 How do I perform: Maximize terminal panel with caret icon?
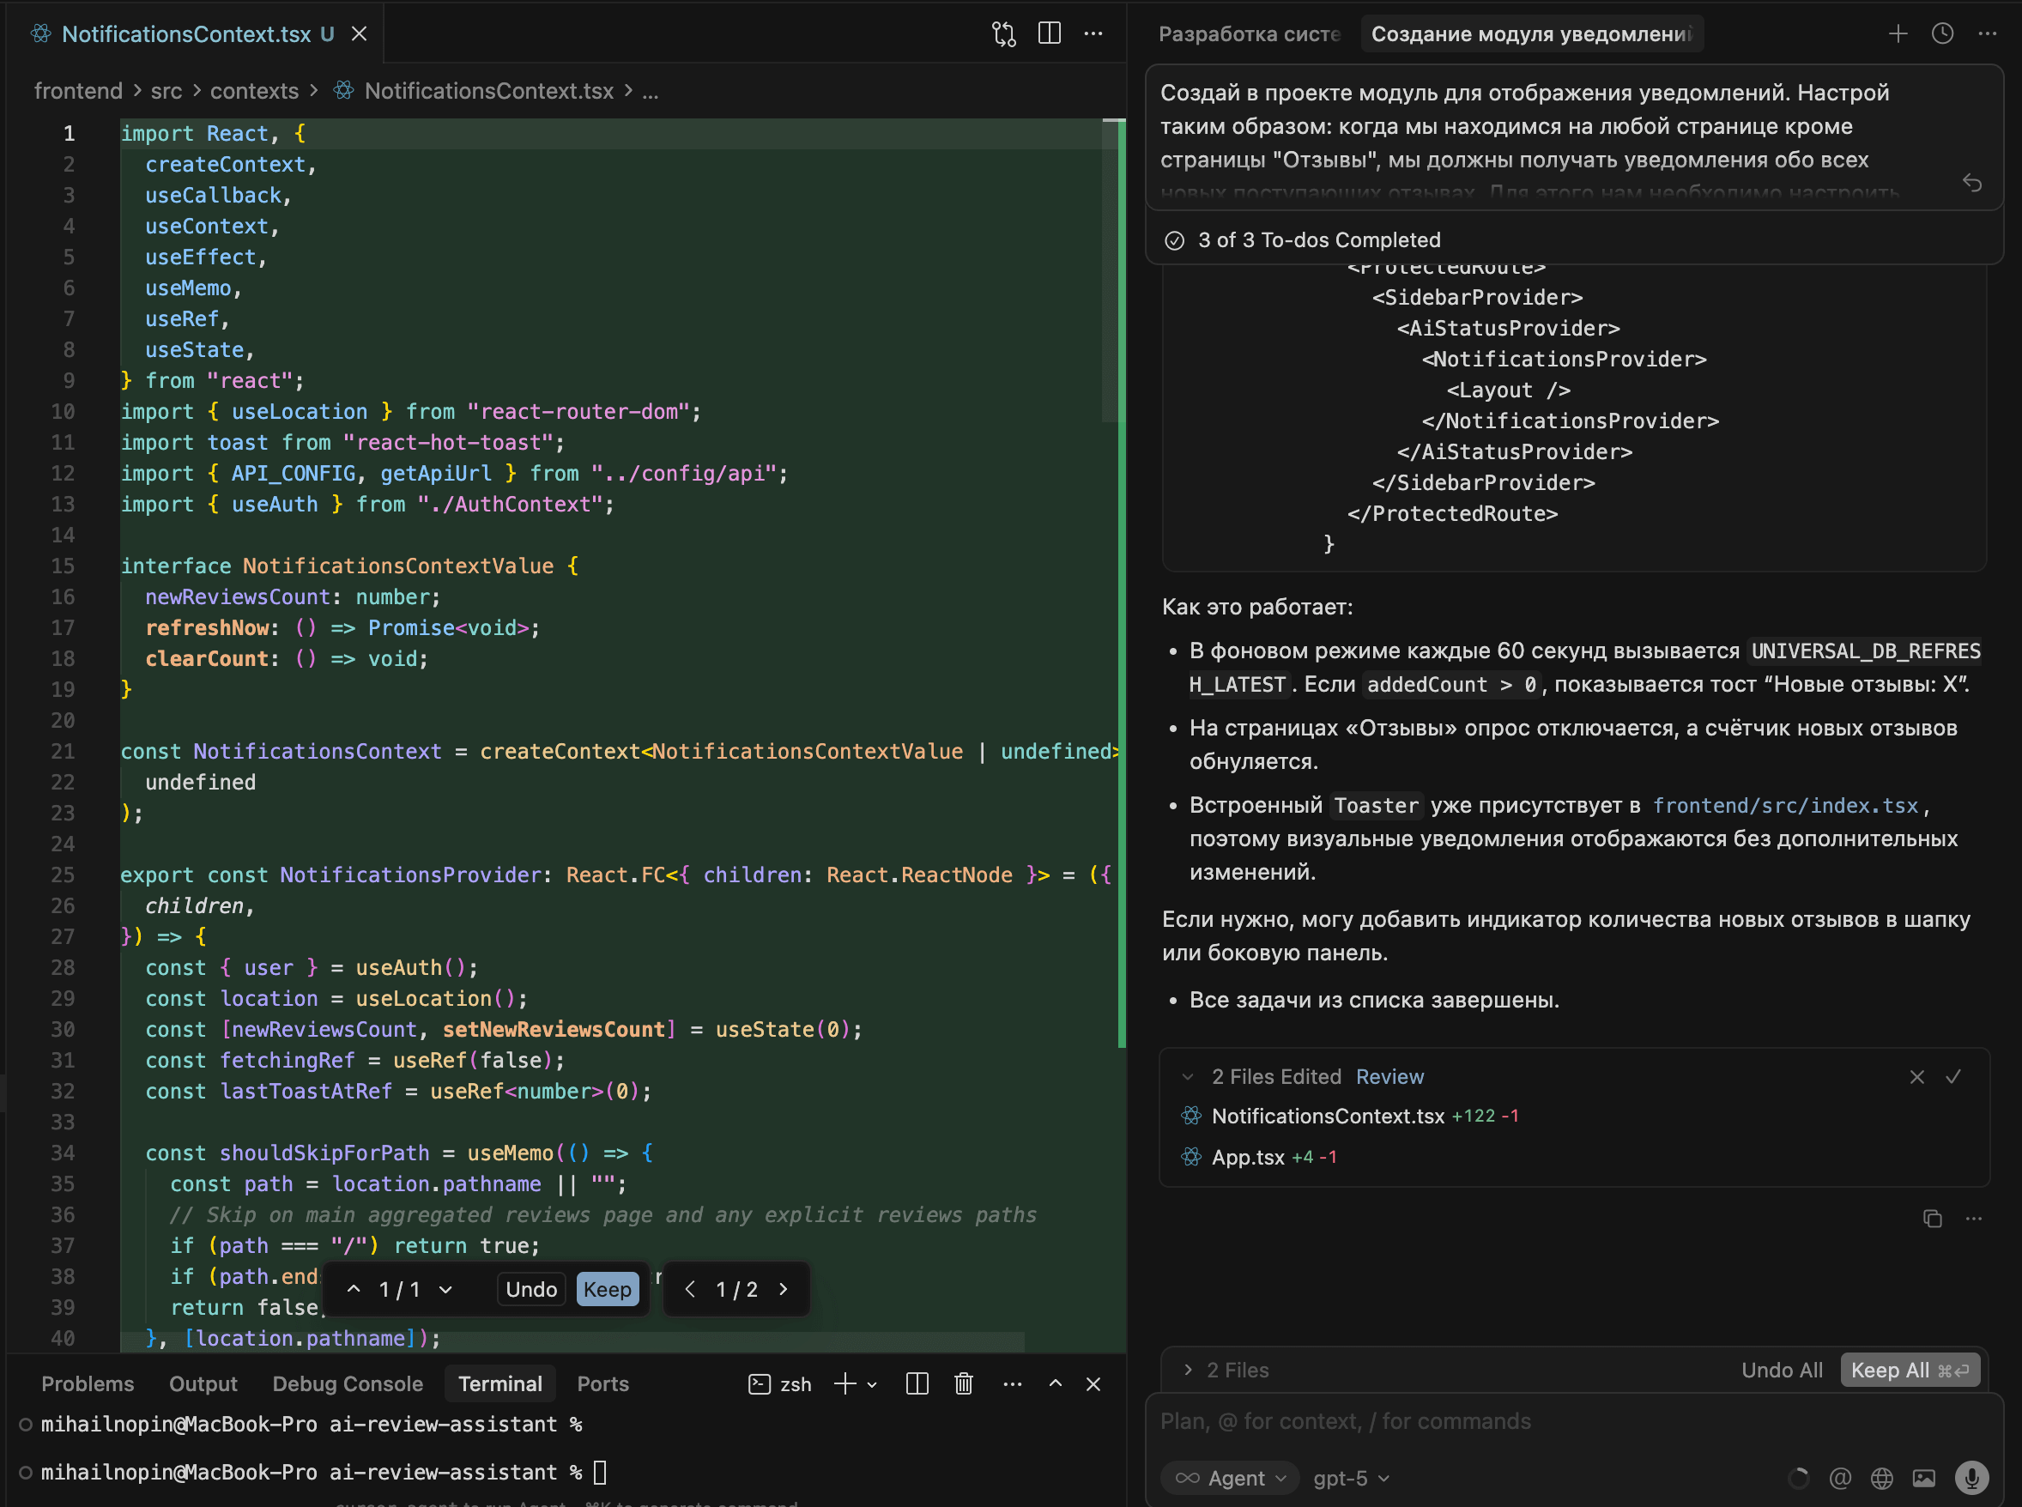pyautogui.click(x=1056, y=1384)
